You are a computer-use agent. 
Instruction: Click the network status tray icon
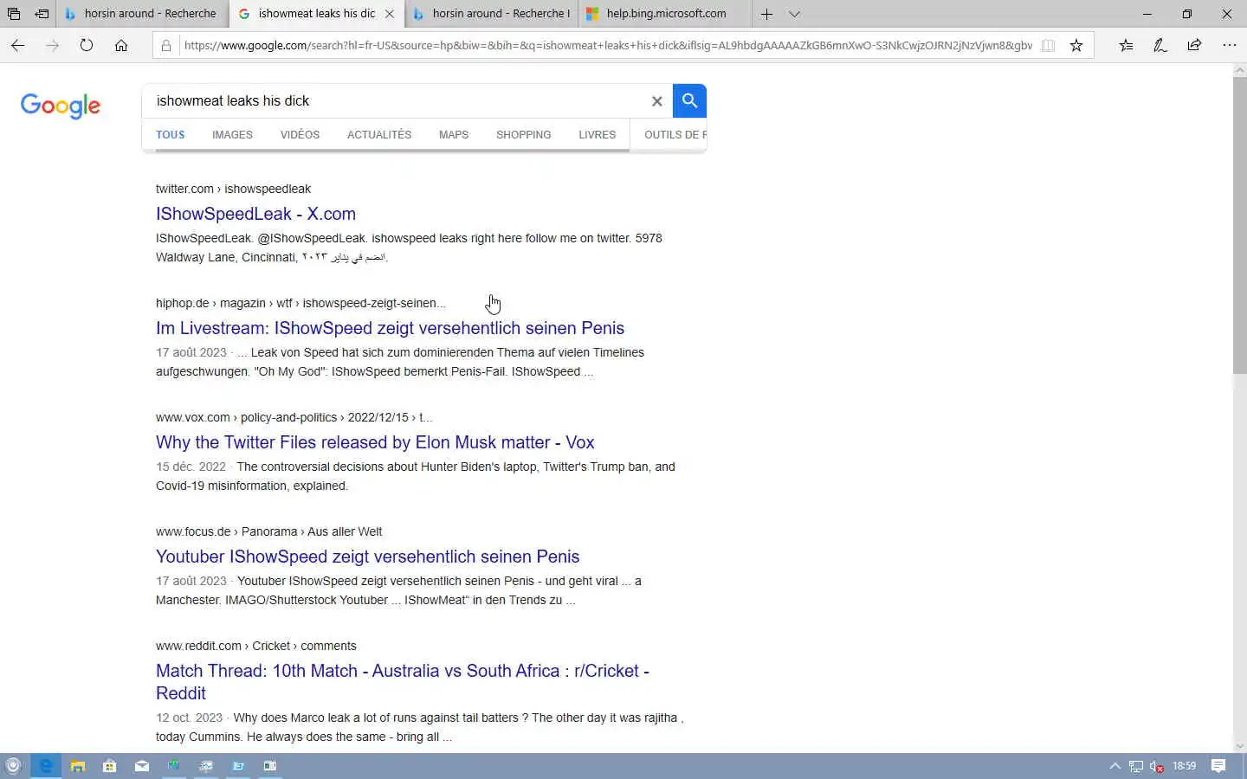[1136, 766]
